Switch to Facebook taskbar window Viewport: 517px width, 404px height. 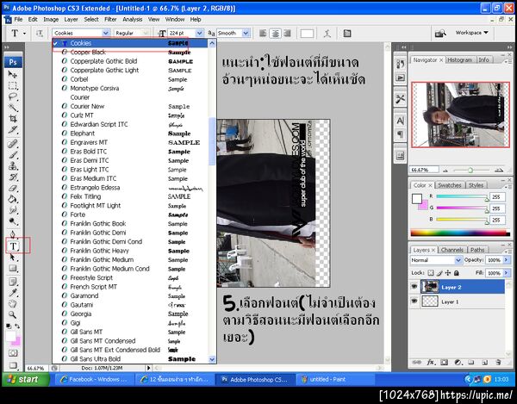tap(94, 379)
